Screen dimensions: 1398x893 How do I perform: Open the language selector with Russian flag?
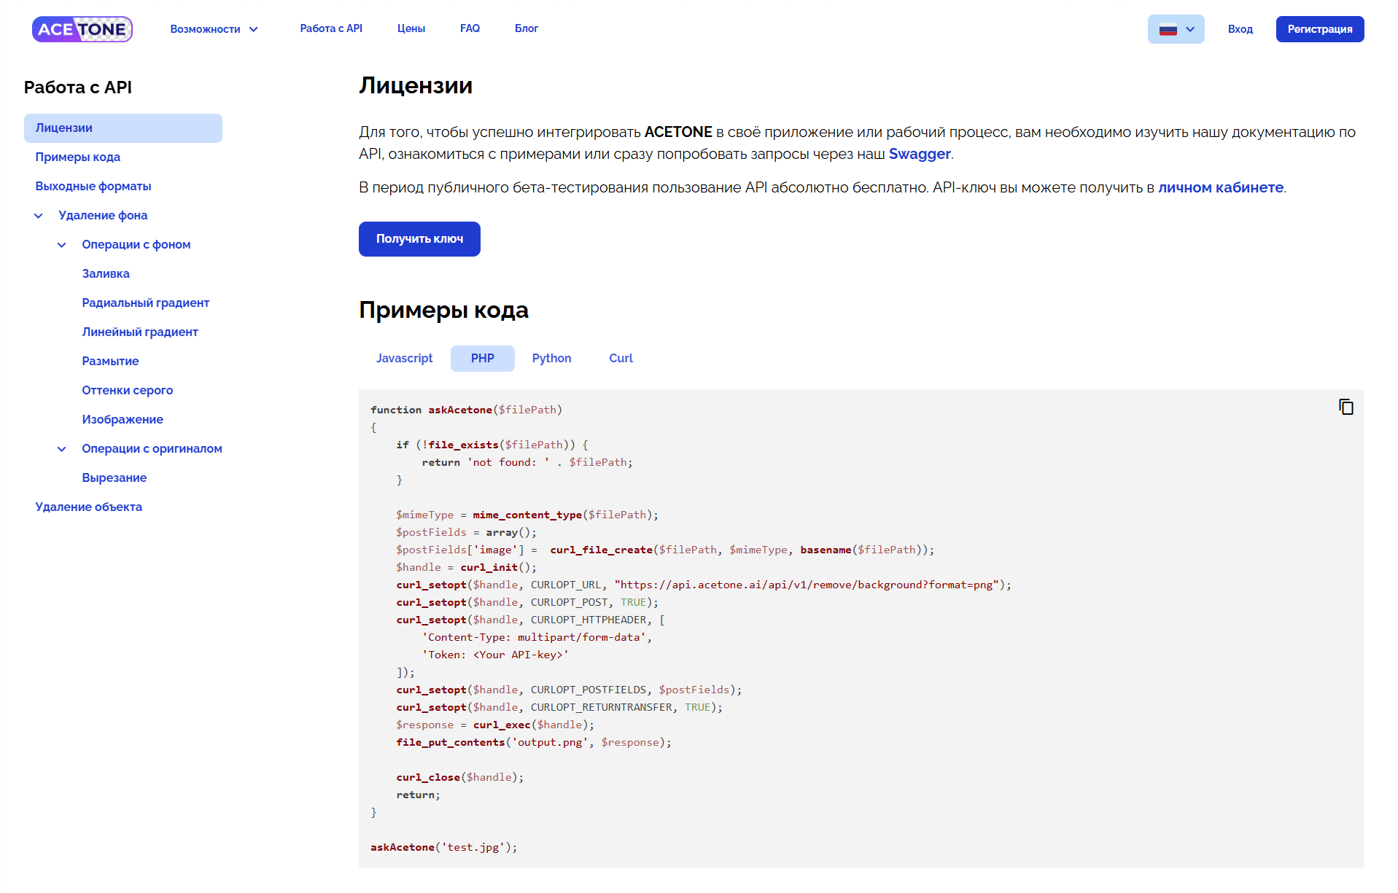tap(1176, 29)
